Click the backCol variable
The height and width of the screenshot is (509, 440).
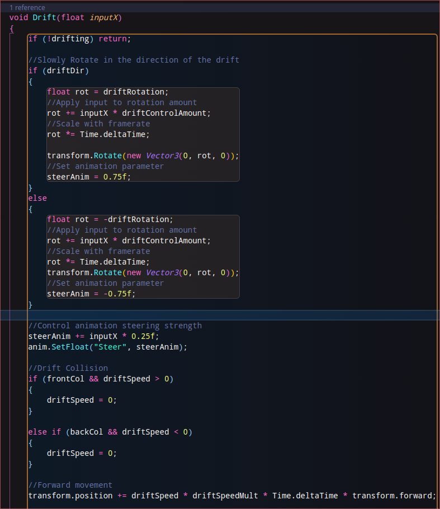coord(87,432)
